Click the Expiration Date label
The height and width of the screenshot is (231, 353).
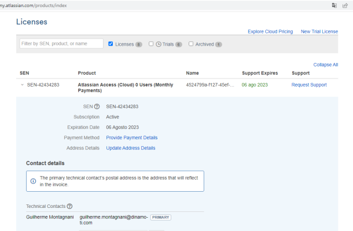pos(83,127)
